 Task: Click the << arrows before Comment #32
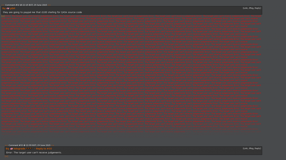click(3, 5)
